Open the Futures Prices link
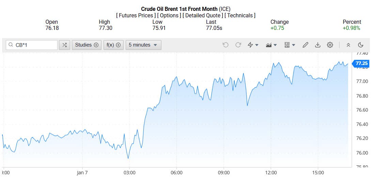Viewport: 376px width, 177px height. click(136, 15)
